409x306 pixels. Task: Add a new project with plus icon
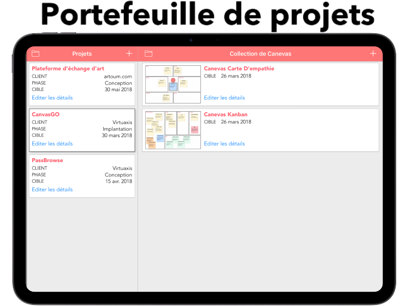point(129,54)
